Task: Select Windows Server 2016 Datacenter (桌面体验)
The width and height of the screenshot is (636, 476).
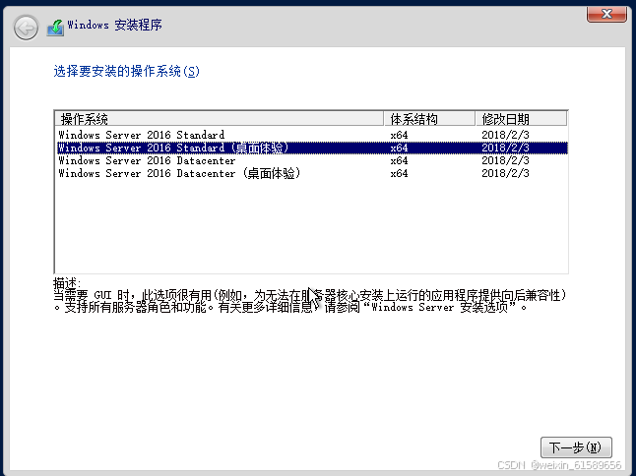Action: pyautogui.click(x=311, y=173)
